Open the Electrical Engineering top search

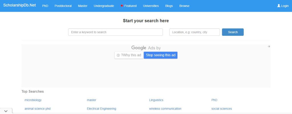pos(102,109)
